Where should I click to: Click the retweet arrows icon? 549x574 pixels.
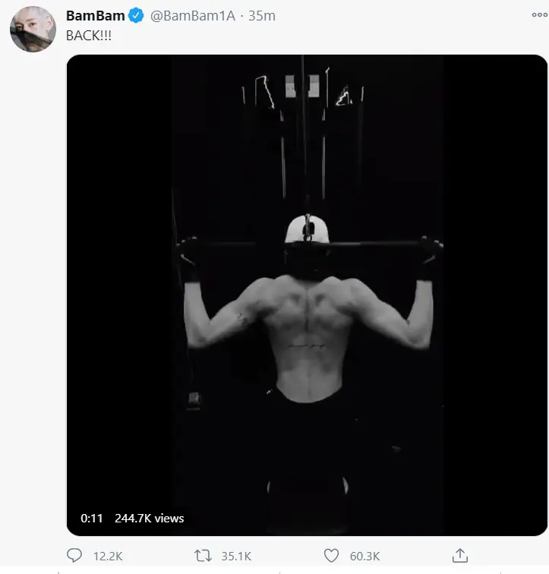pyautogui.click(x=203, y=556)
